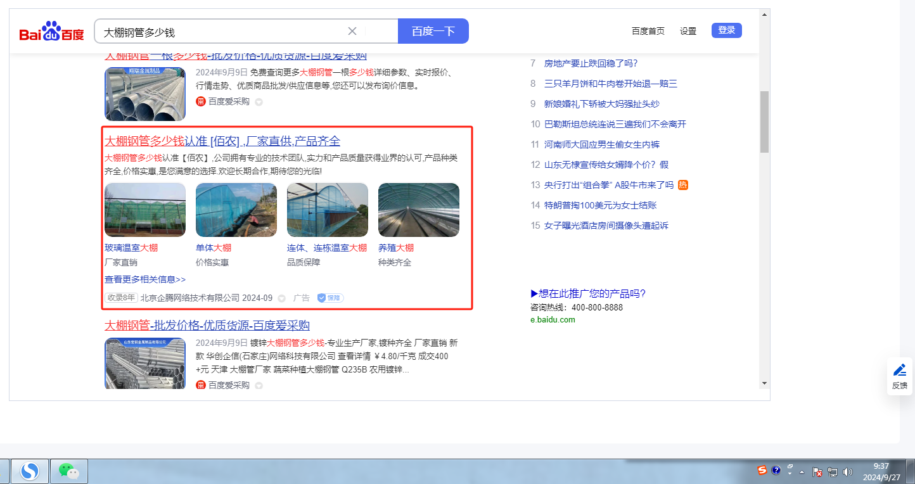Click the 玻璃温室大棚 link

click(x=131, y=248)
